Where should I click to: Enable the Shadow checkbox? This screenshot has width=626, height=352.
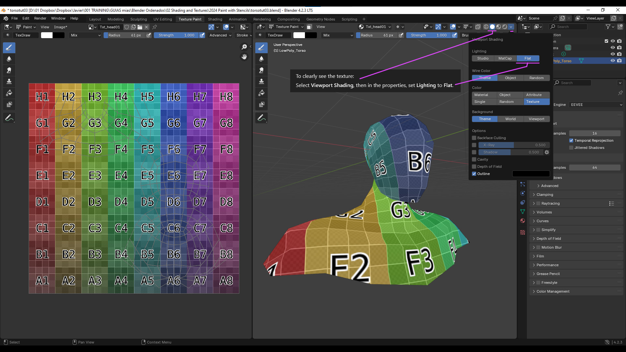[474, 152]
